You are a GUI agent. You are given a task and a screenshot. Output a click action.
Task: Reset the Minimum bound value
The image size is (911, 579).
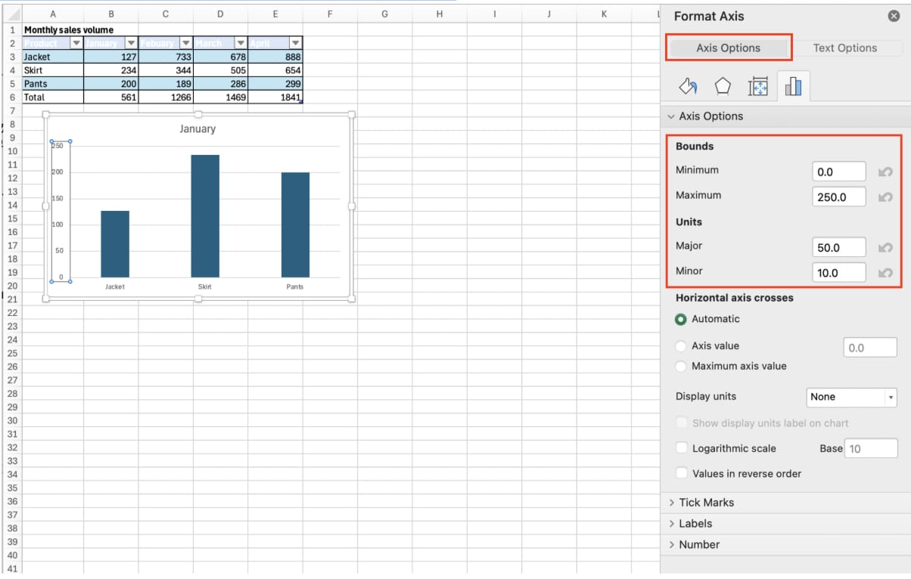[x=885, y=172]
